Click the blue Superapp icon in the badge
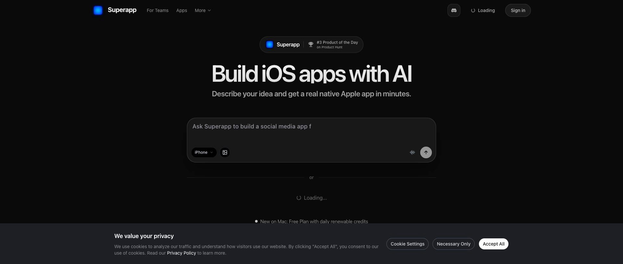This screenshot has height=264, width=623. tap(270, 45)
